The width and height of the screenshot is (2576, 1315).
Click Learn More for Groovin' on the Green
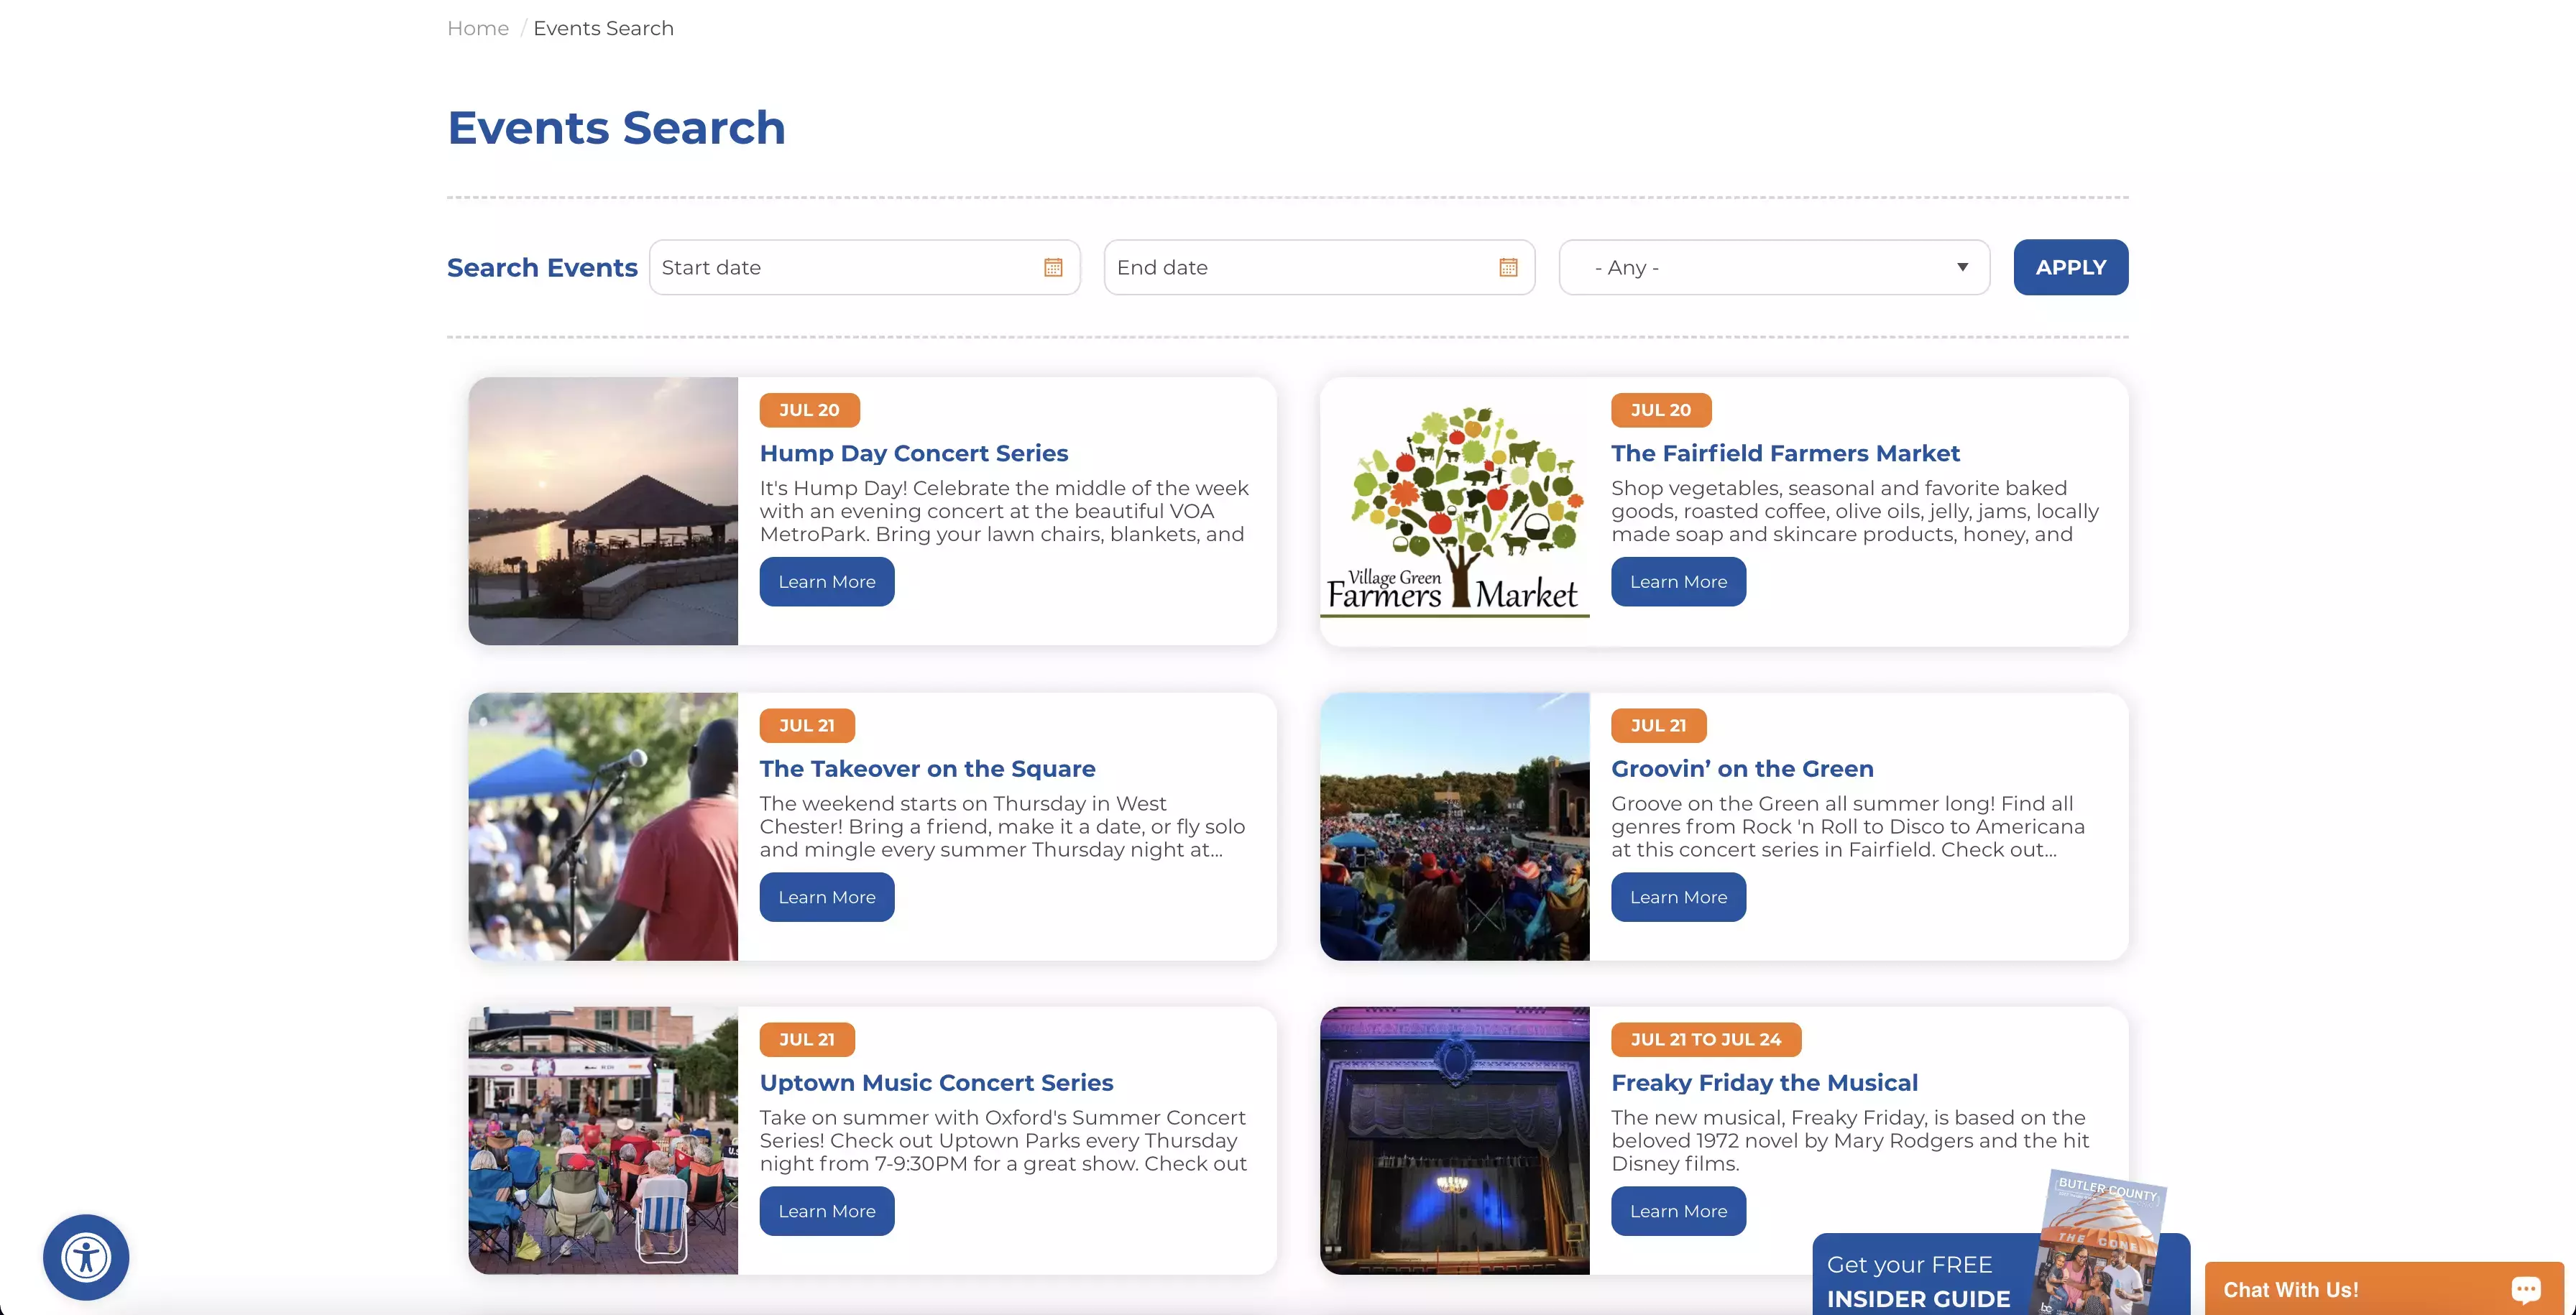(1679, 895)
